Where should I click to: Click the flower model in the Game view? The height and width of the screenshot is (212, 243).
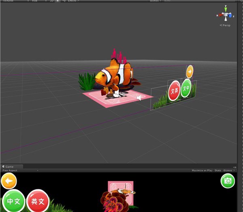click(114, 202)
